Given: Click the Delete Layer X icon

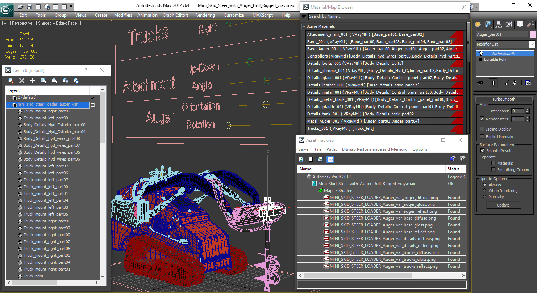Looking at the screenshot, I should pos(22,81).
